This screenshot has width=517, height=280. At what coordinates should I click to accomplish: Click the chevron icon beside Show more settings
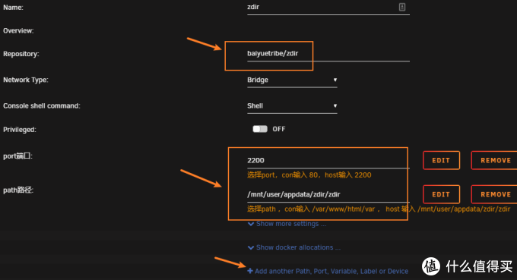coord(251,224)
